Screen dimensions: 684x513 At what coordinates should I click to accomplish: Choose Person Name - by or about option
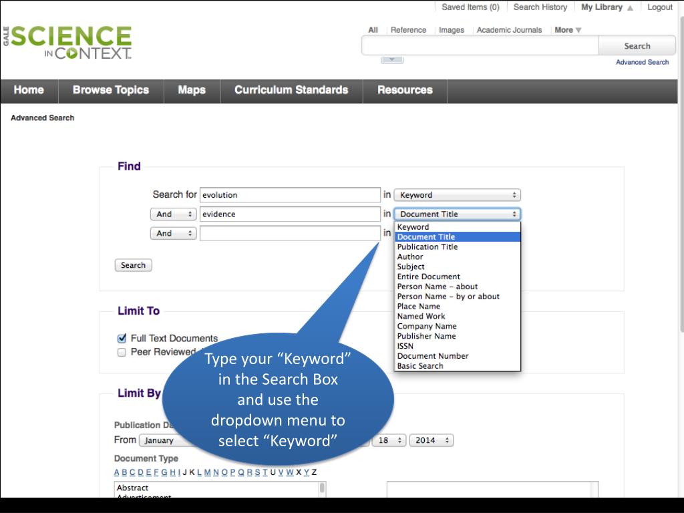(457, 297)
